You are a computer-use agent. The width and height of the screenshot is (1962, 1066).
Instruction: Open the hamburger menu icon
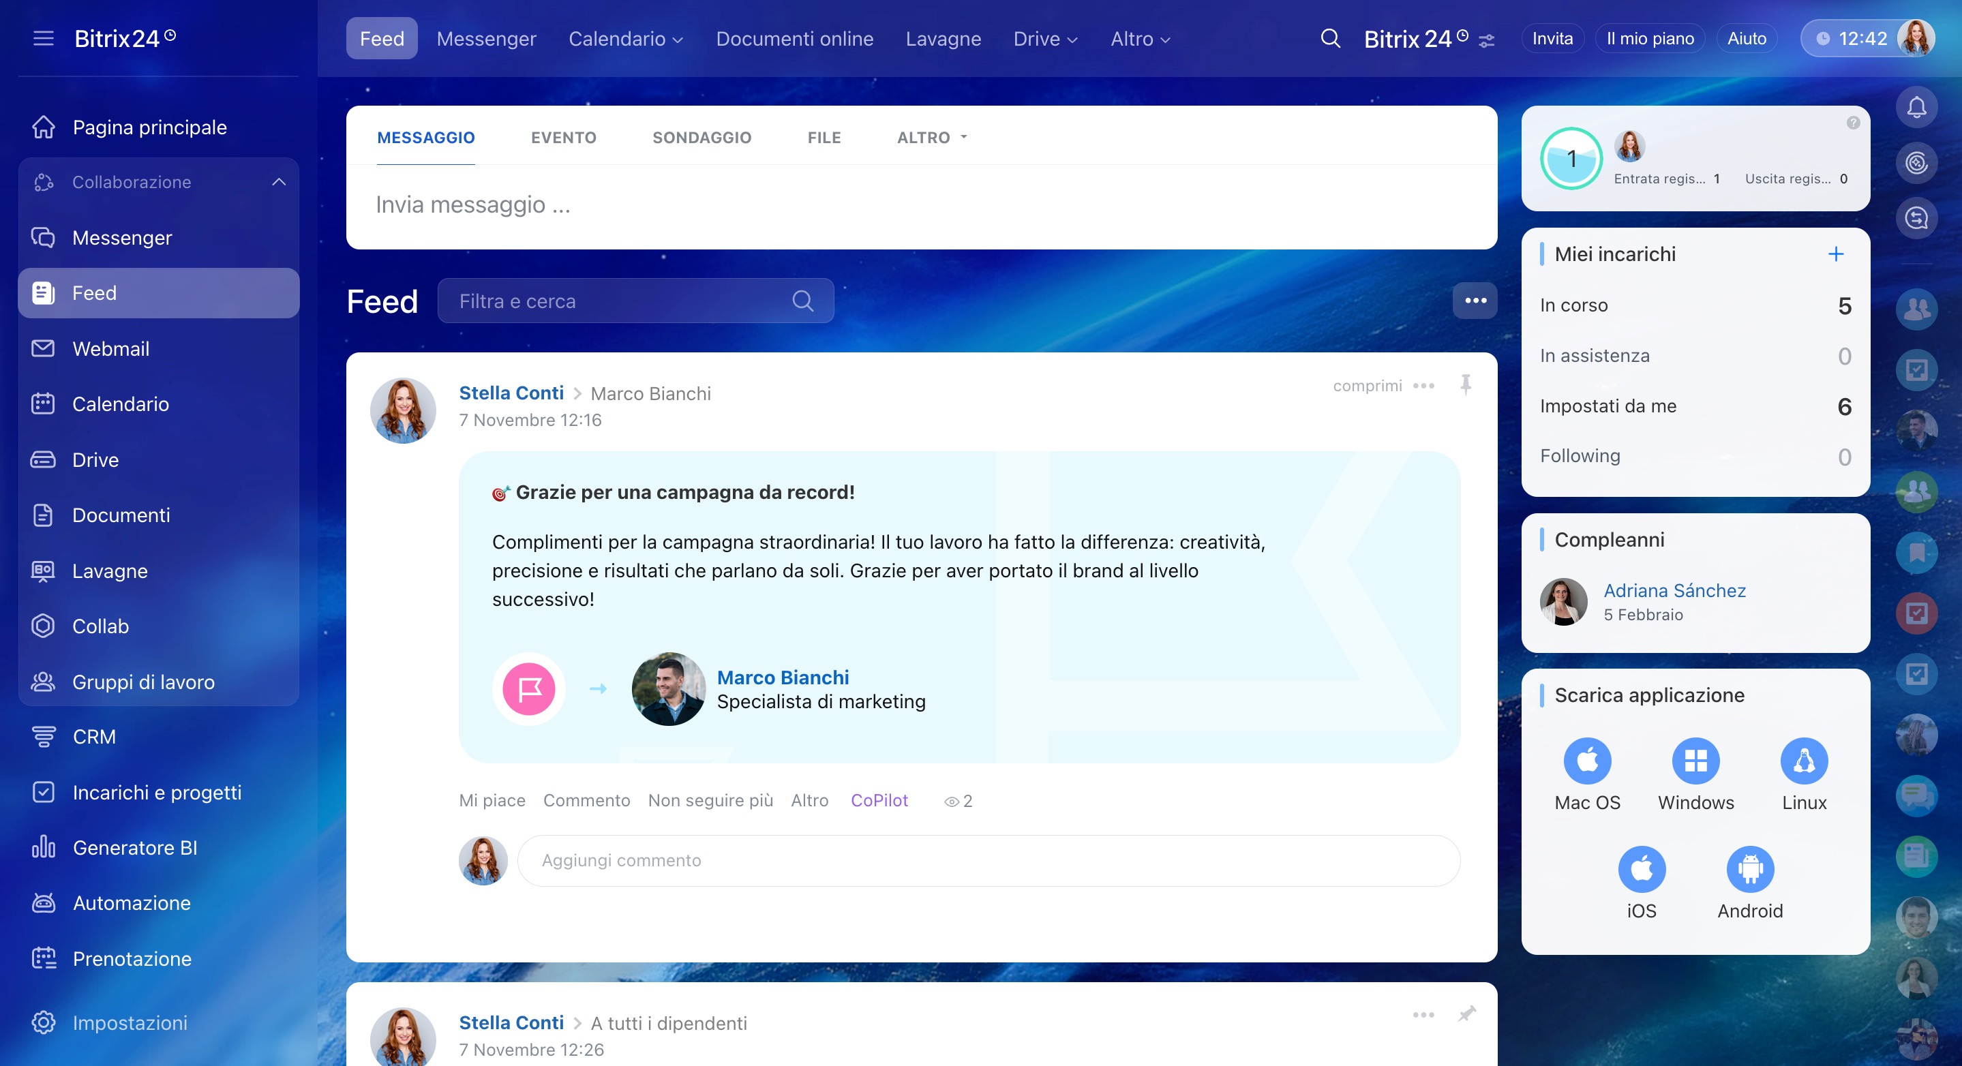(44, 38)
